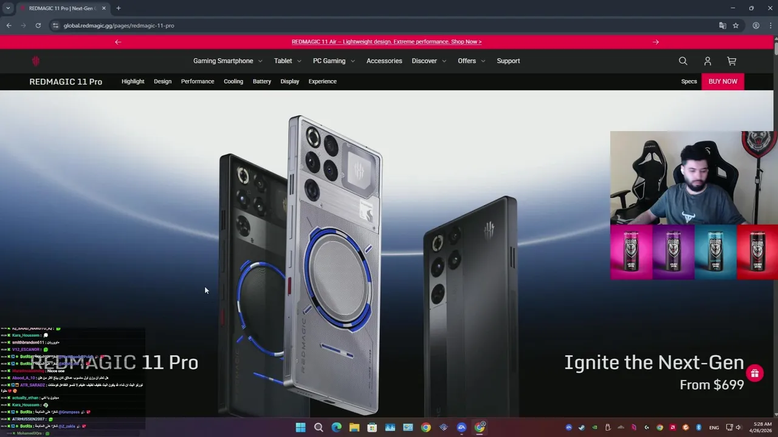Click the gift rewards floating button

754,373
